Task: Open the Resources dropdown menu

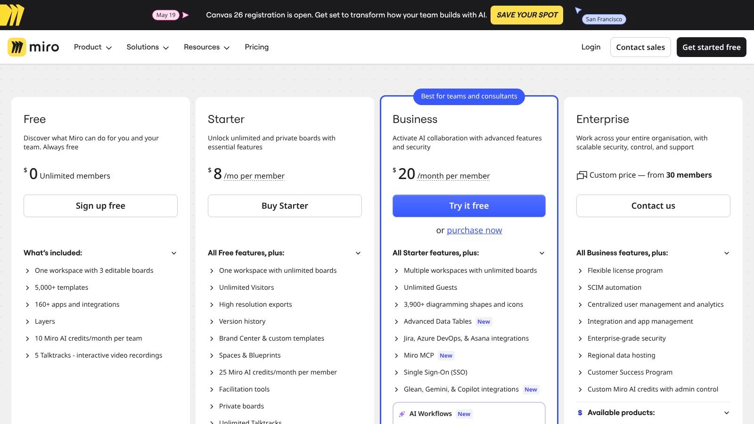Action: point(206,47)
